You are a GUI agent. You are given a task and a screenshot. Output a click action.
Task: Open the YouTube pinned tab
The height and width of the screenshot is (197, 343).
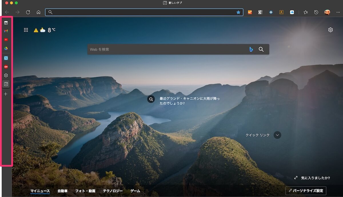(6, 40)
